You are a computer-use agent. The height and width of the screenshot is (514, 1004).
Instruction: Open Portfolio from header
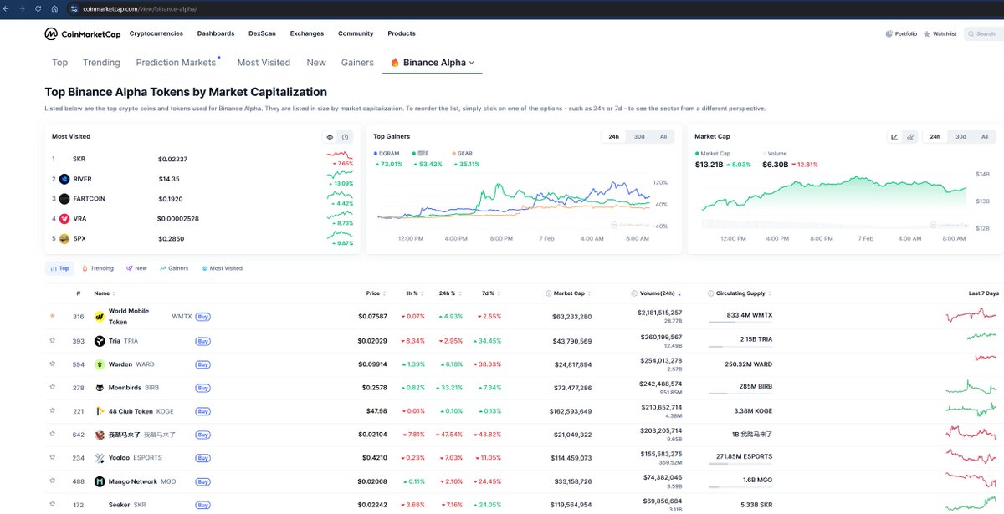pos(901,34)
